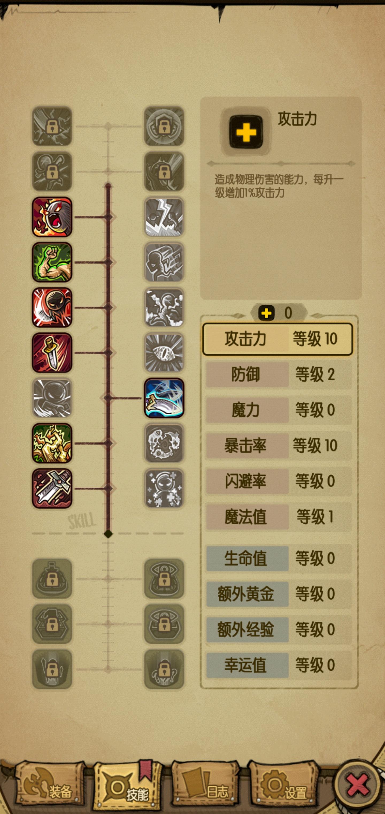Choose the 生命值 attribute row
The image size is (385, 814).
[279, 558]
